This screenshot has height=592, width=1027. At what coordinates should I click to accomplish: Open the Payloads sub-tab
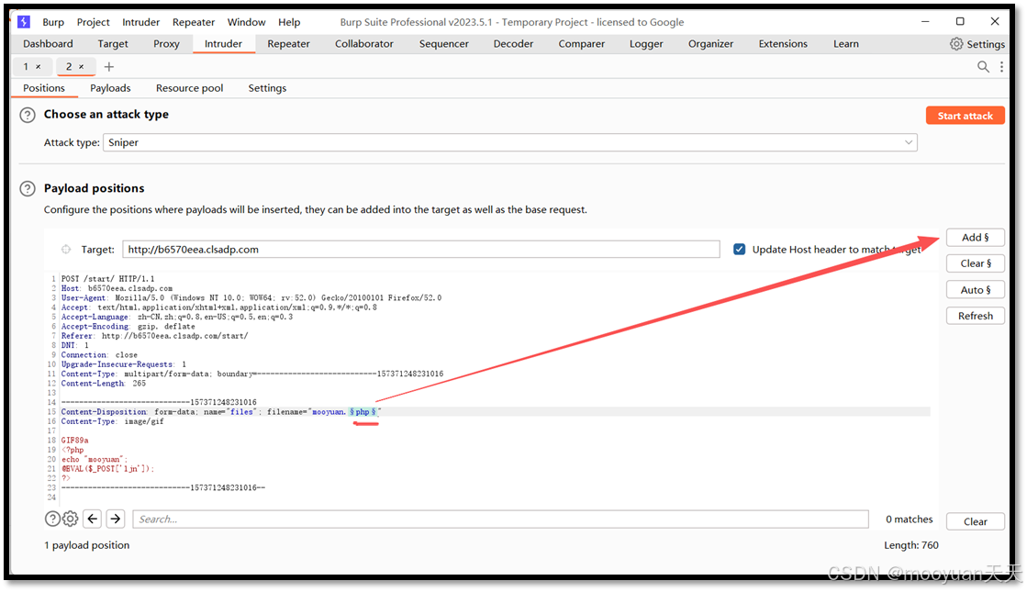click(110, 88)
